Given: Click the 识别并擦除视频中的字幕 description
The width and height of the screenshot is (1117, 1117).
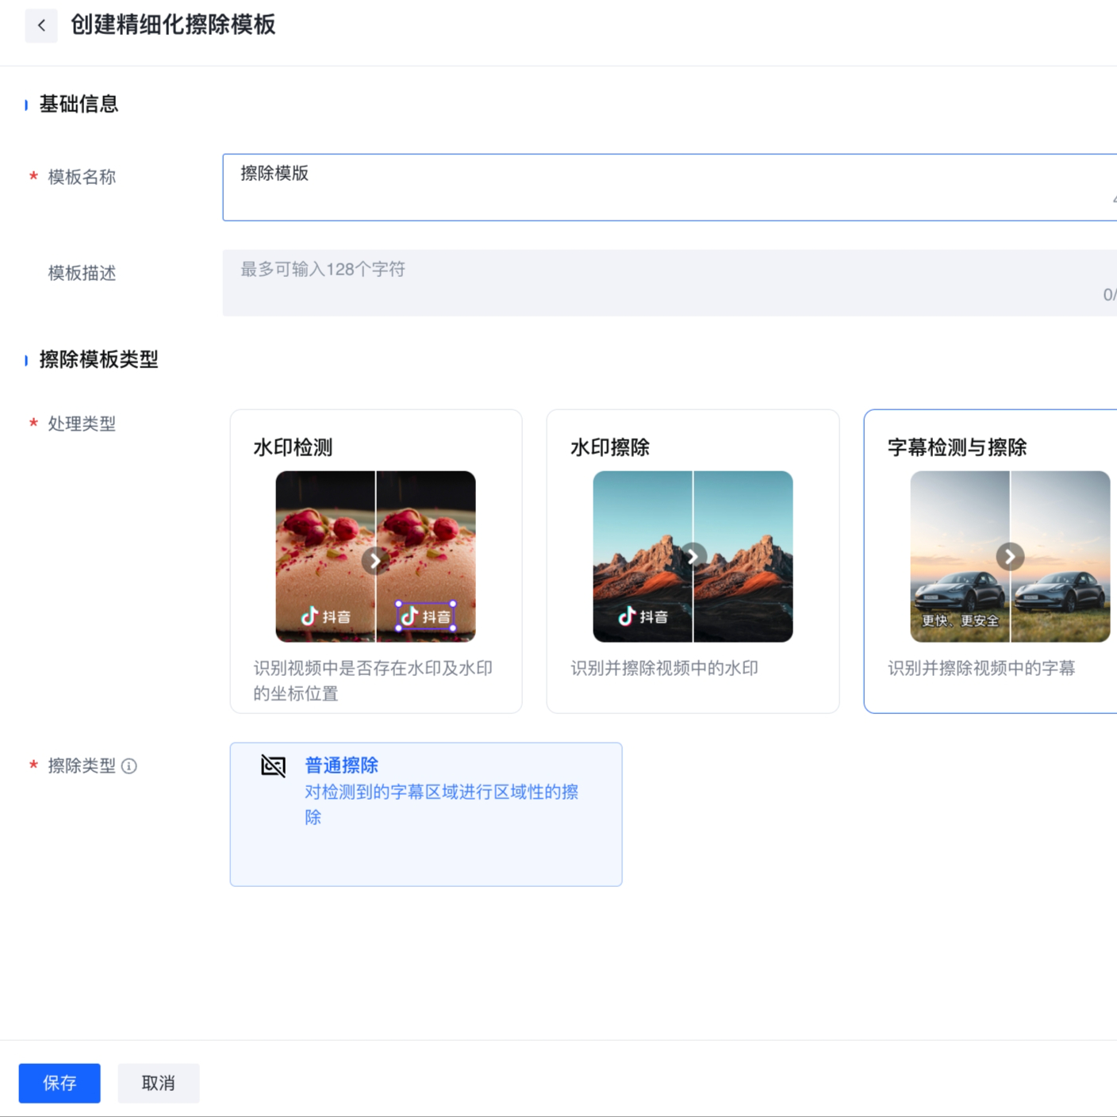Looking at the screenshot, I should [981, 668].
